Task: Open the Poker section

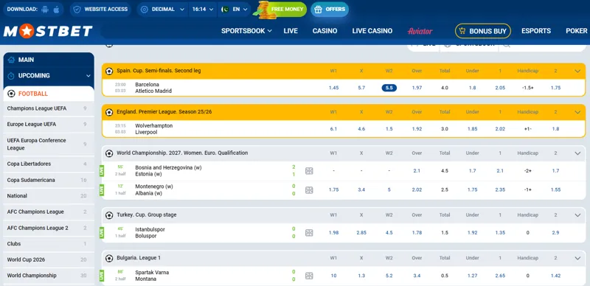Action: [577, 31]
